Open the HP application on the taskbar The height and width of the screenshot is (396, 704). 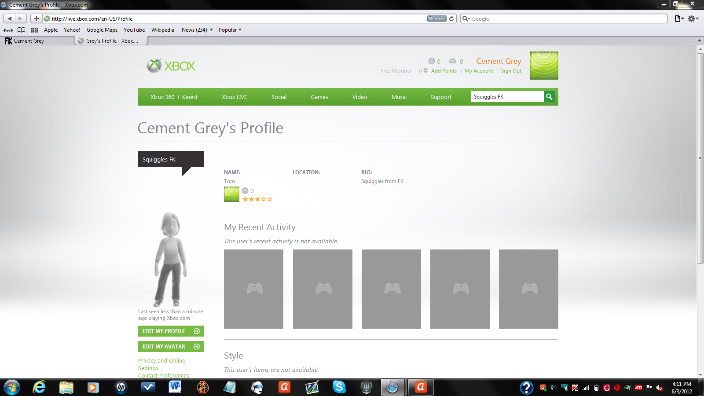[121, 387]
